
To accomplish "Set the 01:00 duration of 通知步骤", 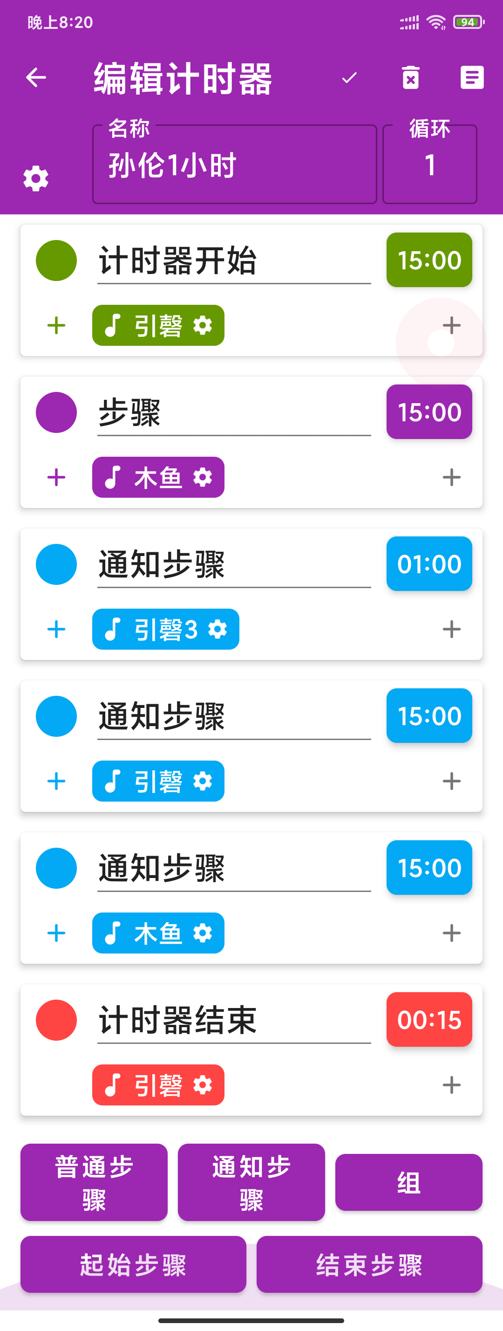I will tap(429, 564).
